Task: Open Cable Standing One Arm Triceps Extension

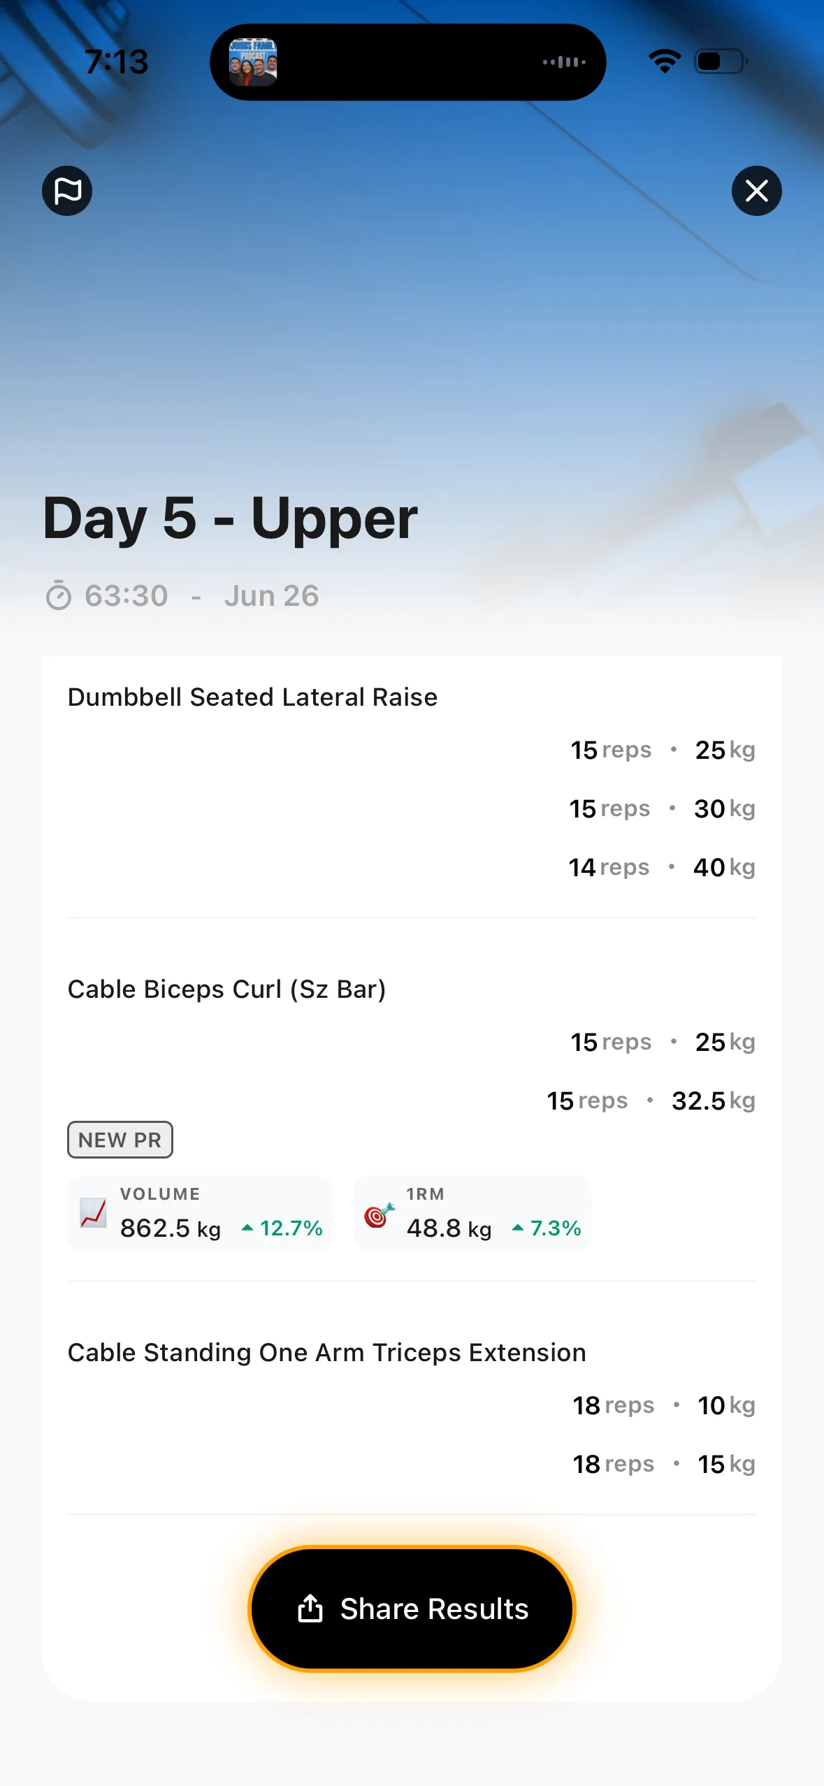Action: coord(326,1353)
